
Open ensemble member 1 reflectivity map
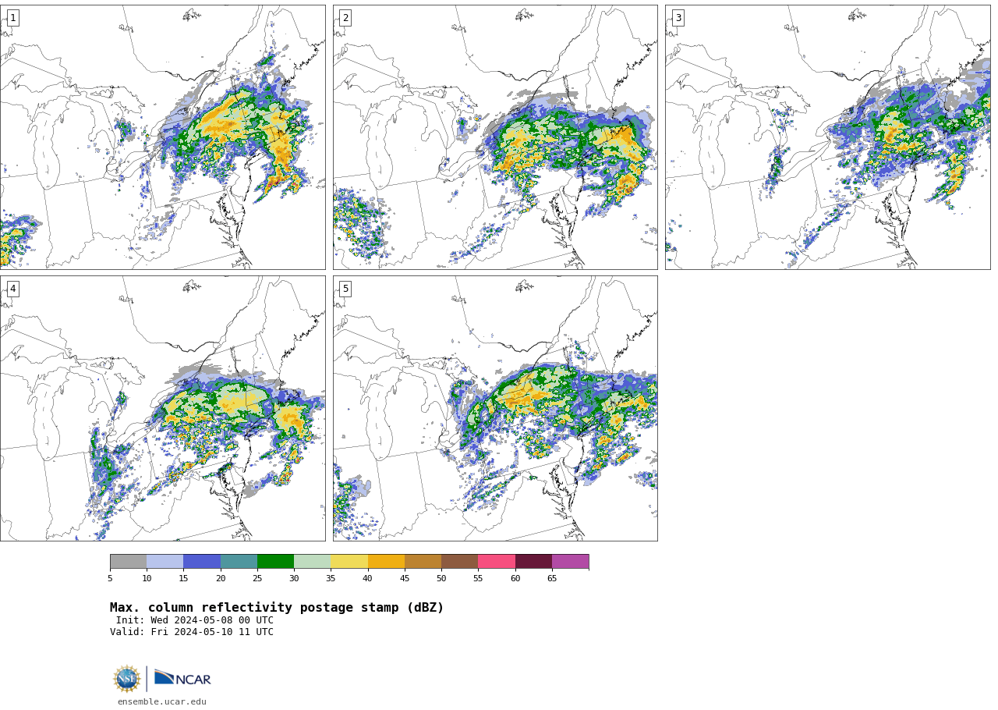point(163,137)
